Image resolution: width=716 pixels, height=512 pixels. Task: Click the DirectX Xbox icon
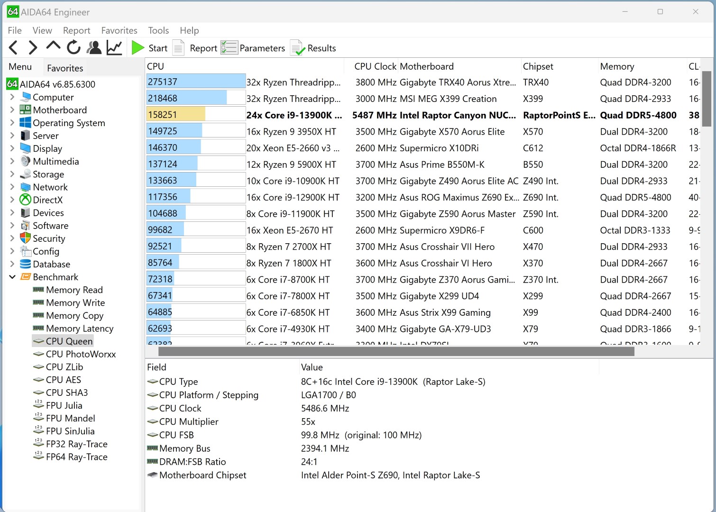tap(26, 200)
